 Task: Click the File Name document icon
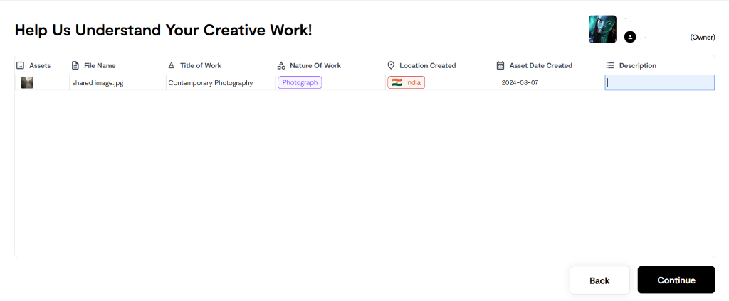(x=75, y=65)
